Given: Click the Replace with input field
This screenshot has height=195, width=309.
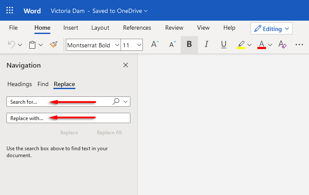Looking at the screenshot, I should 68,118.
